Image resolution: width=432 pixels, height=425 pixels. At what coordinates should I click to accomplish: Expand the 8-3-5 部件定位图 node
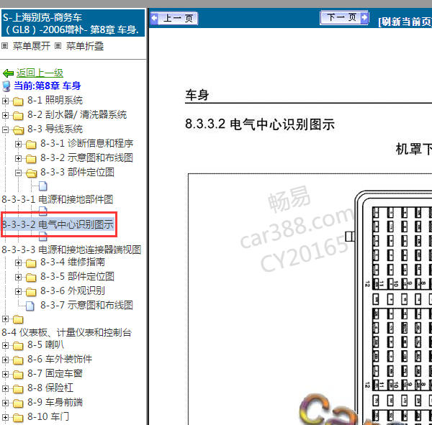click(18, 277)
